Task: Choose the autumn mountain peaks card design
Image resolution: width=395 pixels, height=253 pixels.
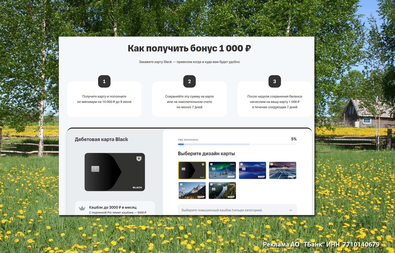Action: pos(192,191)
